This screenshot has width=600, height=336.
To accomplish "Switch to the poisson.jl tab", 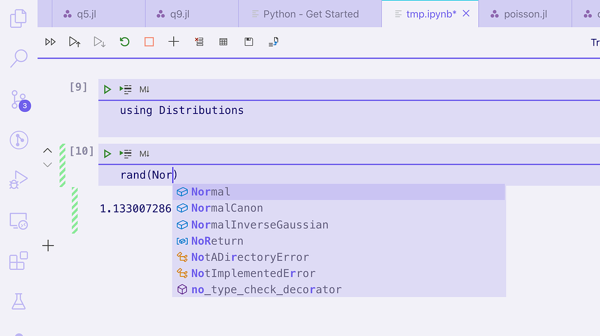I will point(525,14).
